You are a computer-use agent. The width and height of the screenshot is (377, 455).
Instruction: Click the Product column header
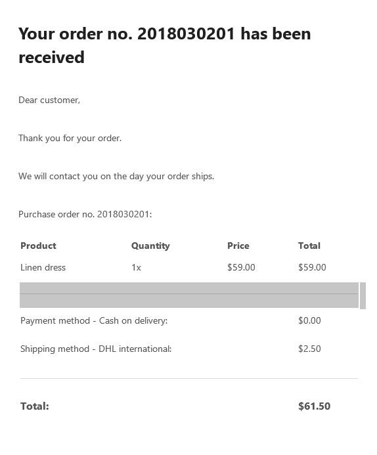pos(38,246)
